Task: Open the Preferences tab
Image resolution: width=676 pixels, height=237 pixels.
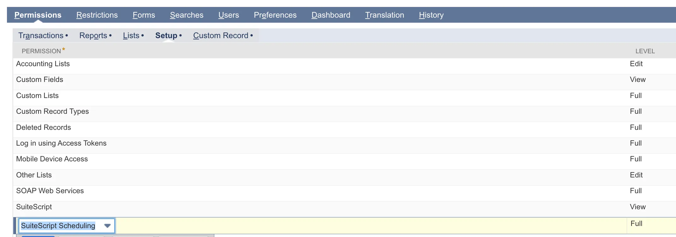Action: [275, 15]
